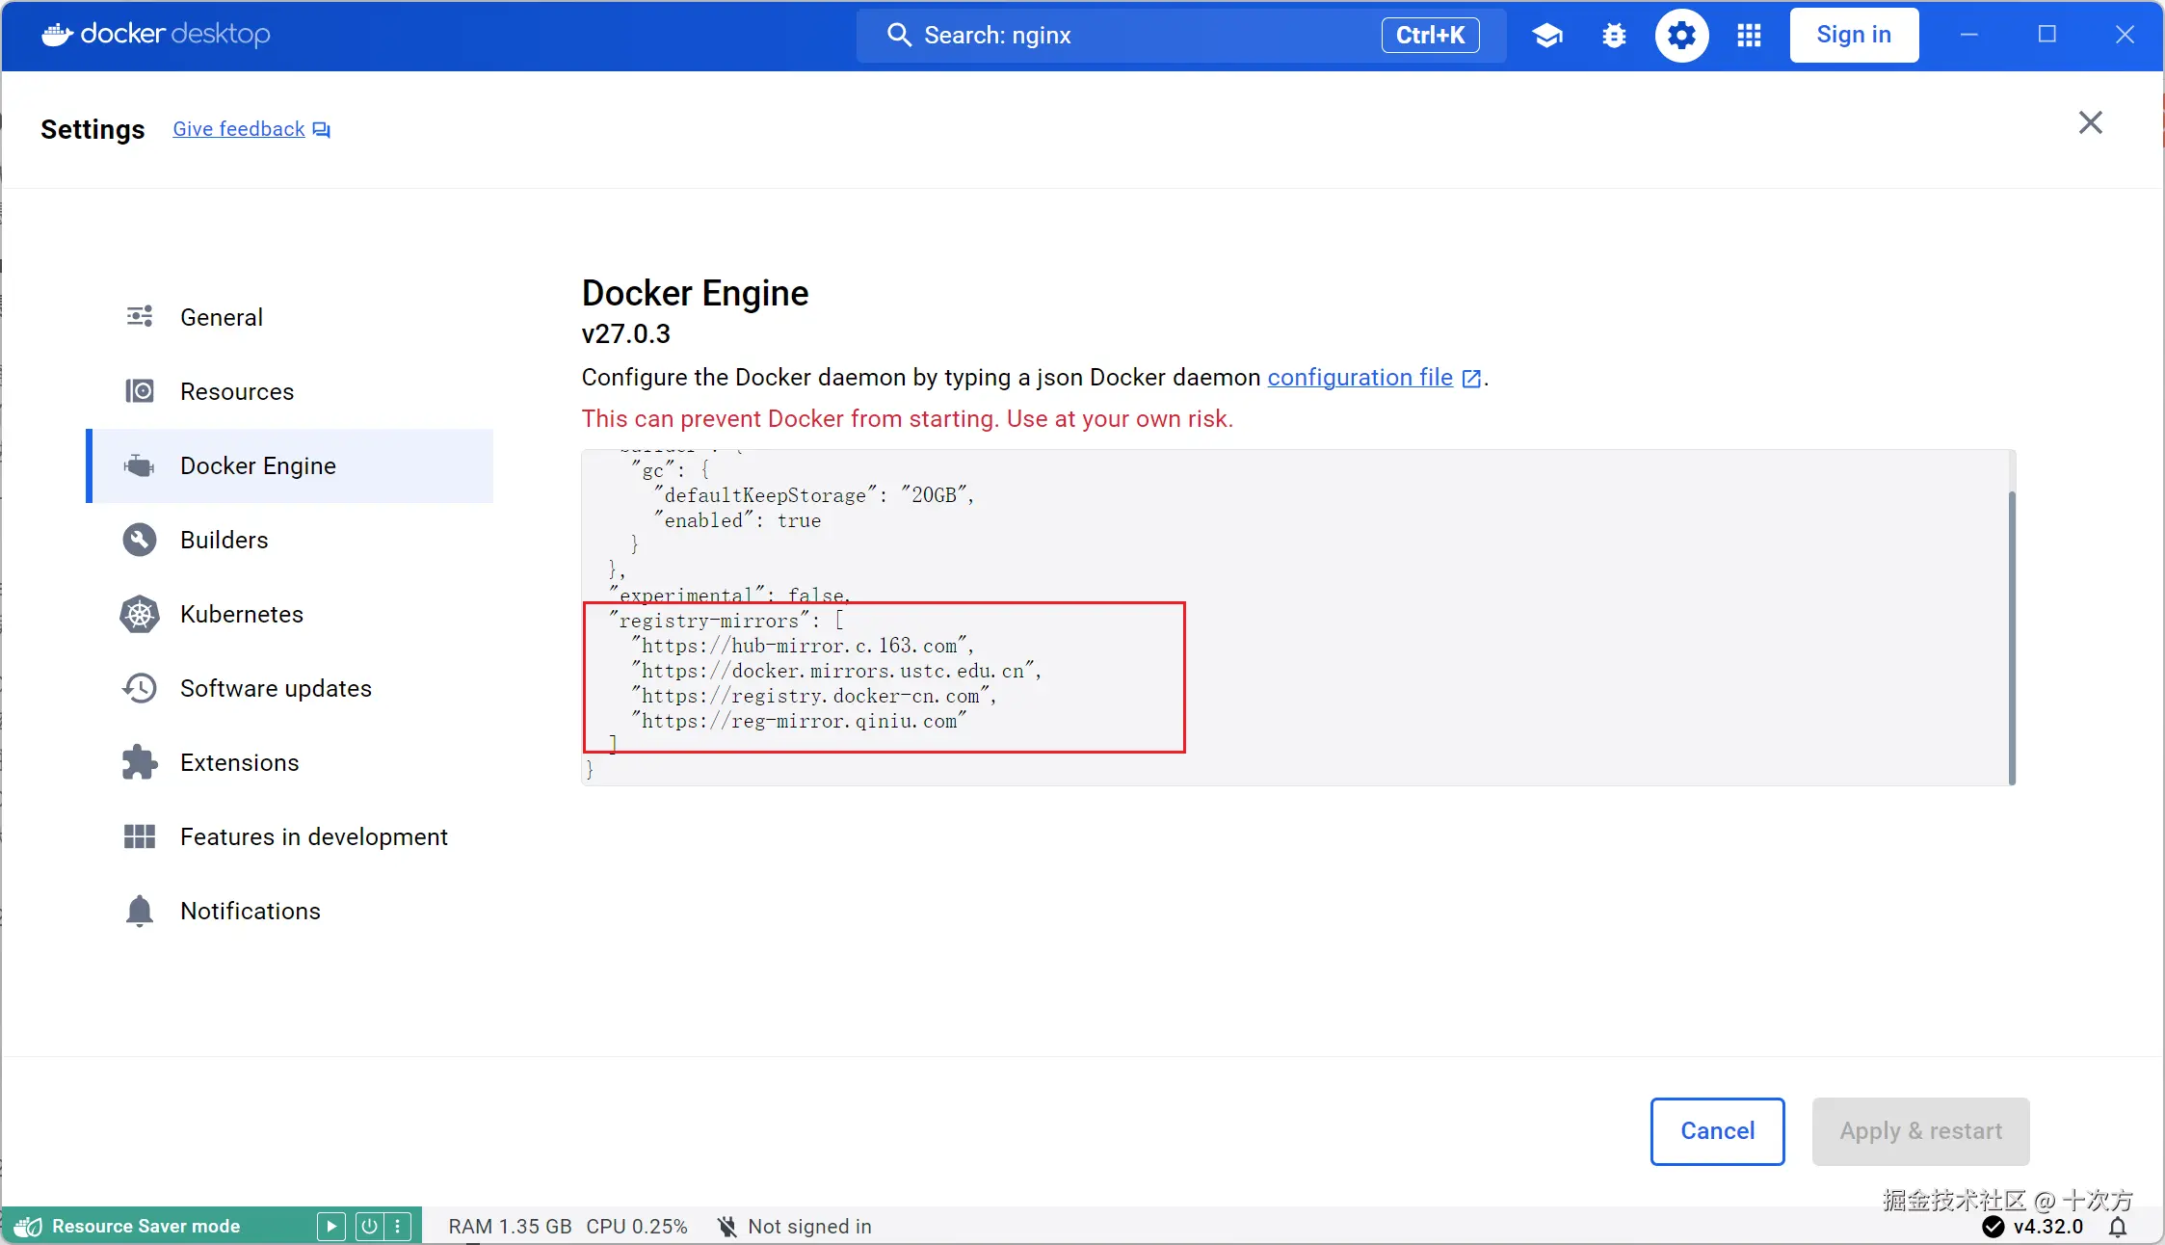
Task: Close the Settings panel with X
Action: [2090, 122]
